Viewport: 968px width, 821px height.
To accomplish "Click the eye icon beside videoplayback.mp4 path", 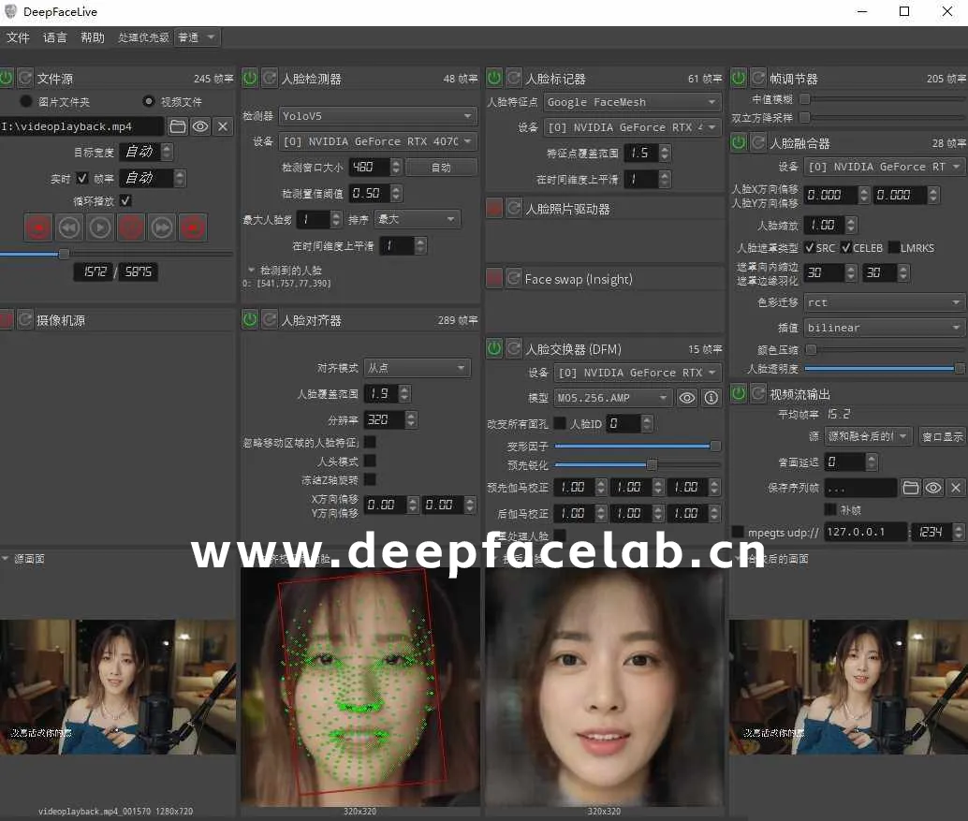I will point(200,126).
